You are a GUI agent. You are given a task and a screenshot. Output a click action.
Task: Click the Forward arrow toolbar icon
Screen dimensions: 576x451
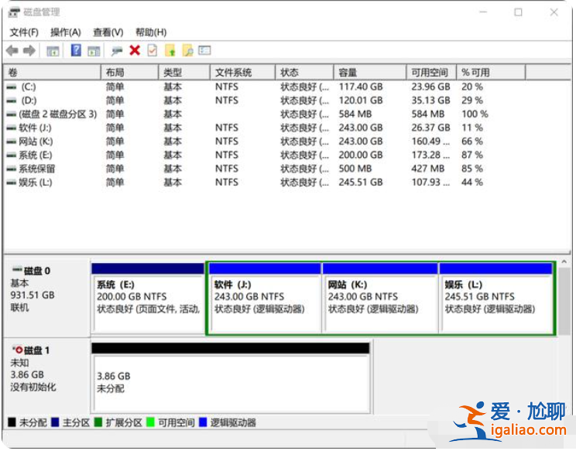(x=29, y=50)
